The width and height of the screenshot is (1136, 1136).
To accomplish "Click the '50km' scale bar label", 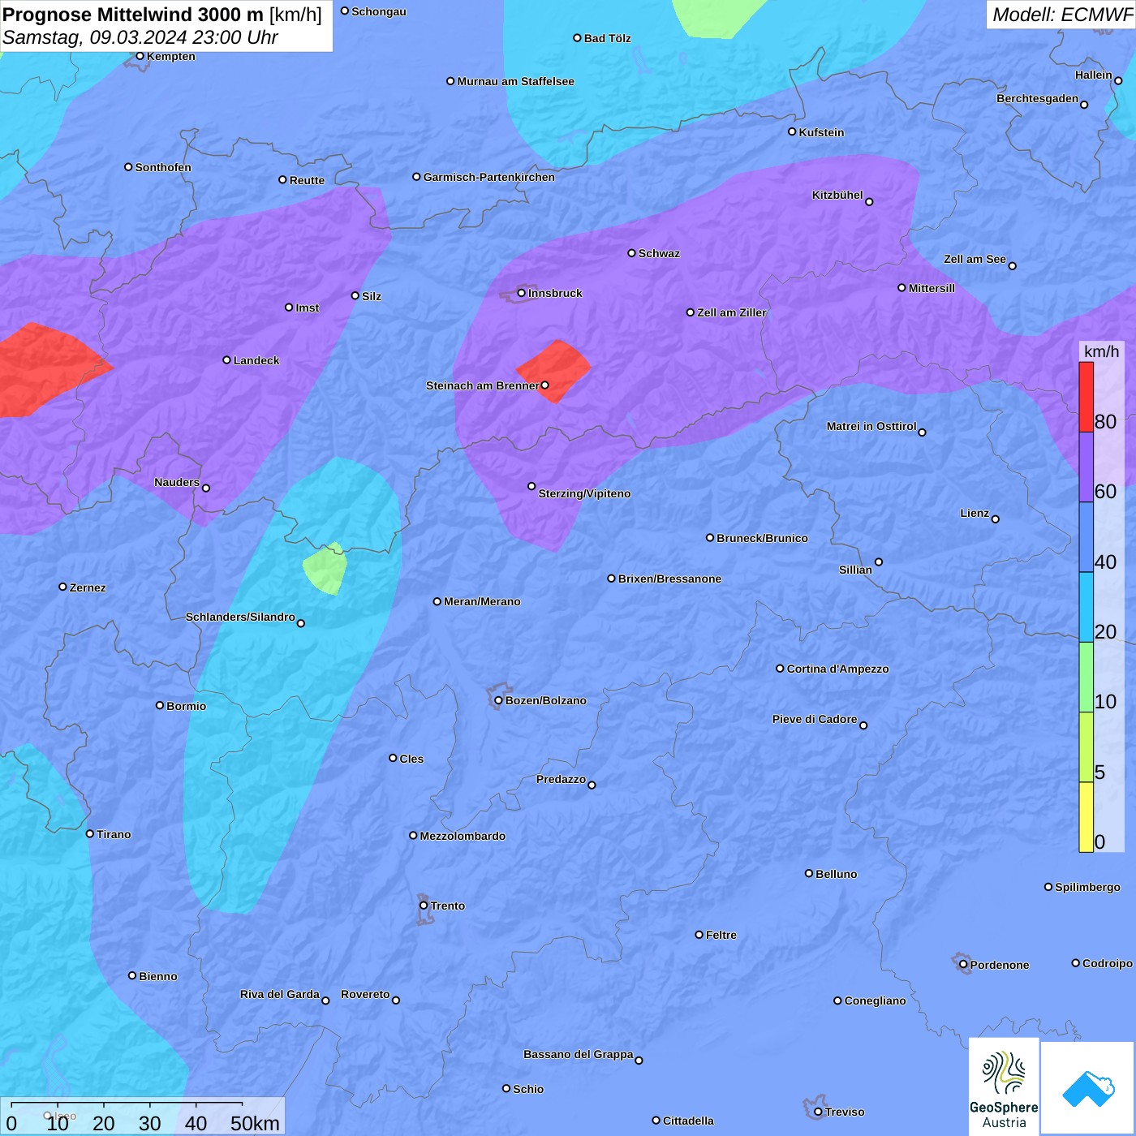I will [255, 1123].
